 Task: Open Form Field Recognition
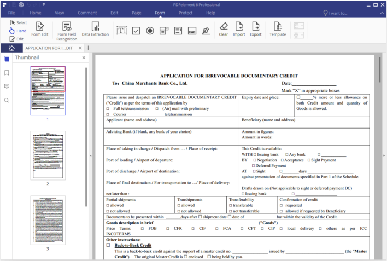(x=67, y=31)
